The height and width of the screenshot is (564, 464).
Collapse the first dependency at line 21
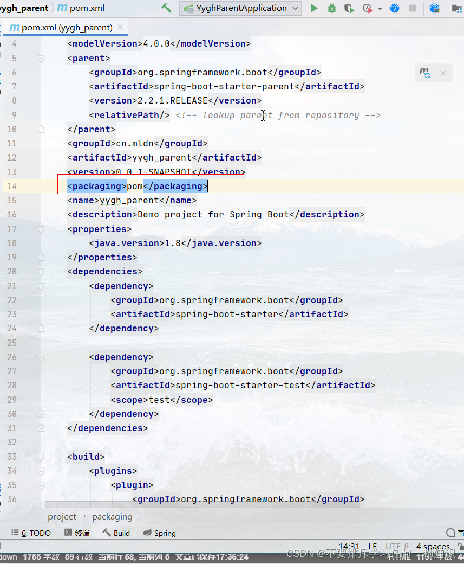coord(41,286)
